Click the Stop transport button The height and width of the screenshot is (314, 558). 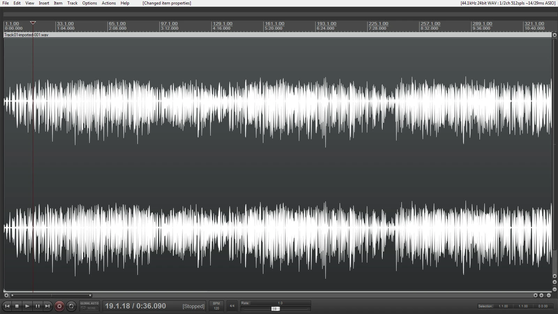pyautogui.click(x=17, y=306)
